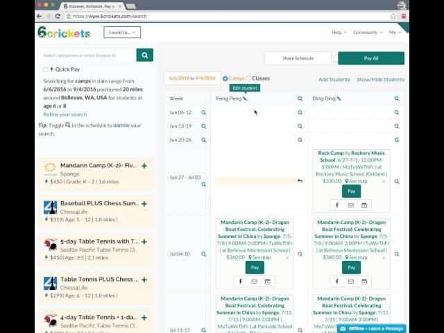Search camps for Ding Ding in Jun 13-19

397,126
